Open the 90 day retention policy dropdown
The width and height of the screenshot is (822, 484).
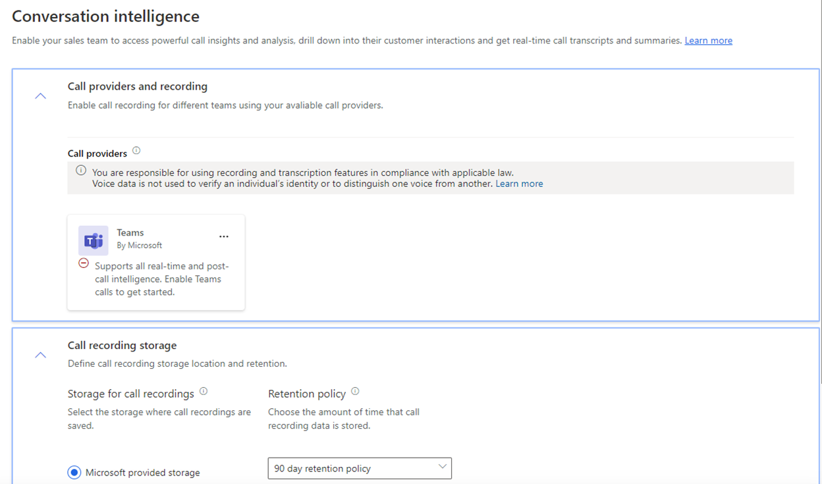(360, 468)
